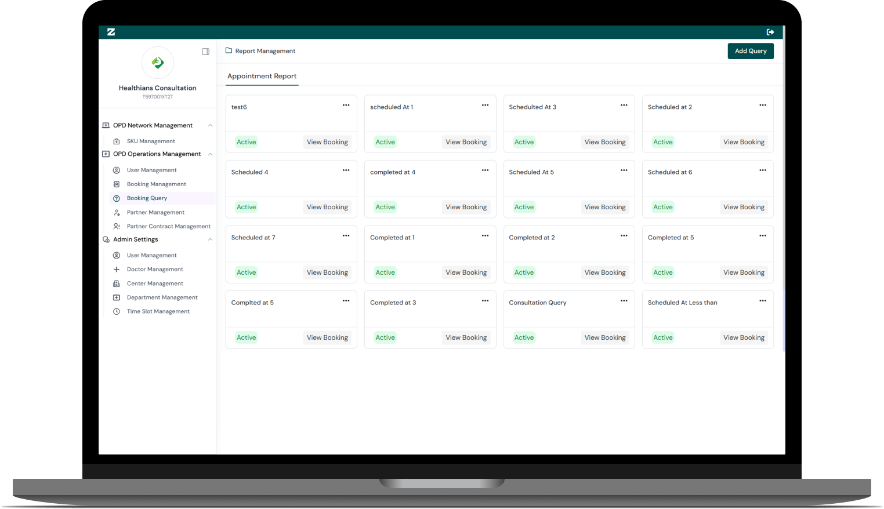Screen dimensions: 884x509
Task: Click the Add Query button
Action: [750, 51]
